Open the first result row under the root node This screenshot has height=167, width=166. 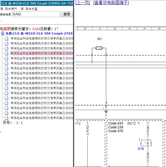pyautogui.click(x=41, y=38)
